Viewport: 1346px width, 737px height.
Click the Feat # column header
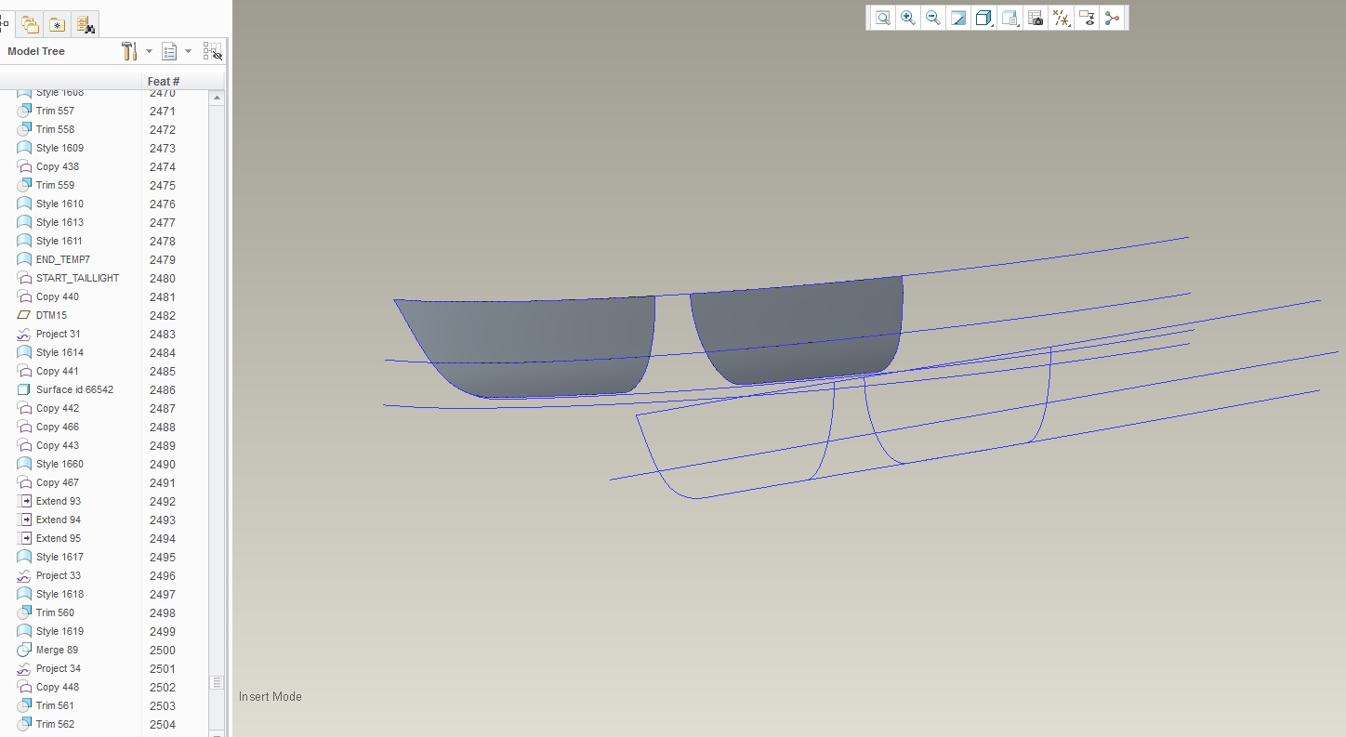163,82
